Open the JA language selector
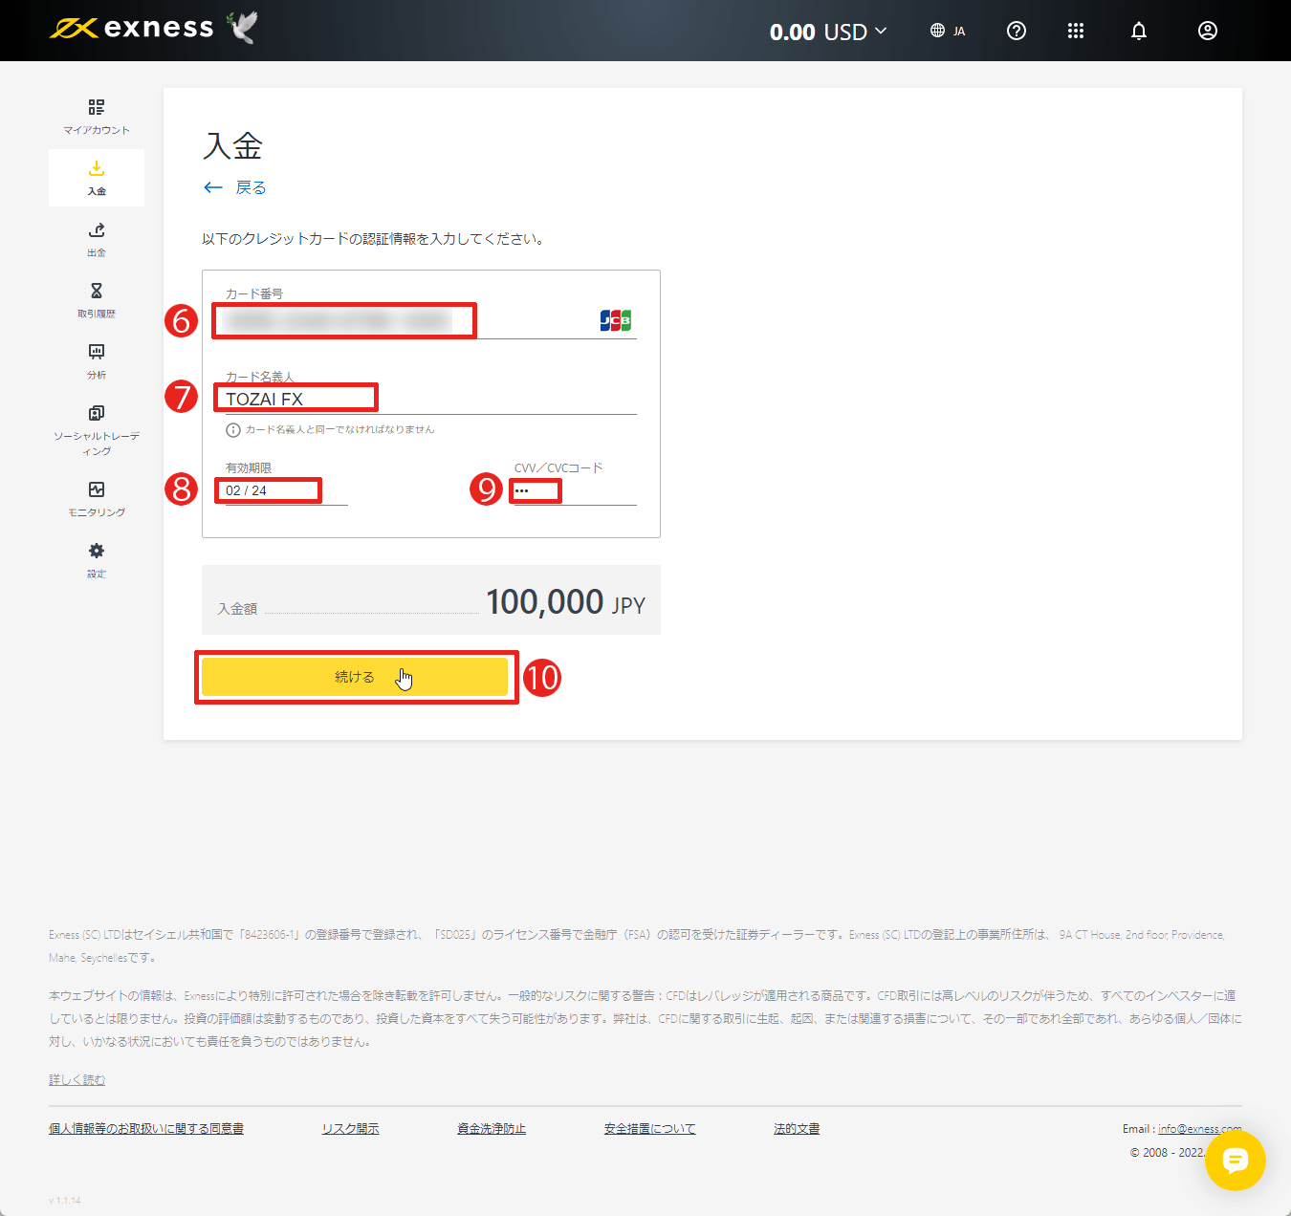 pos(948,30)
